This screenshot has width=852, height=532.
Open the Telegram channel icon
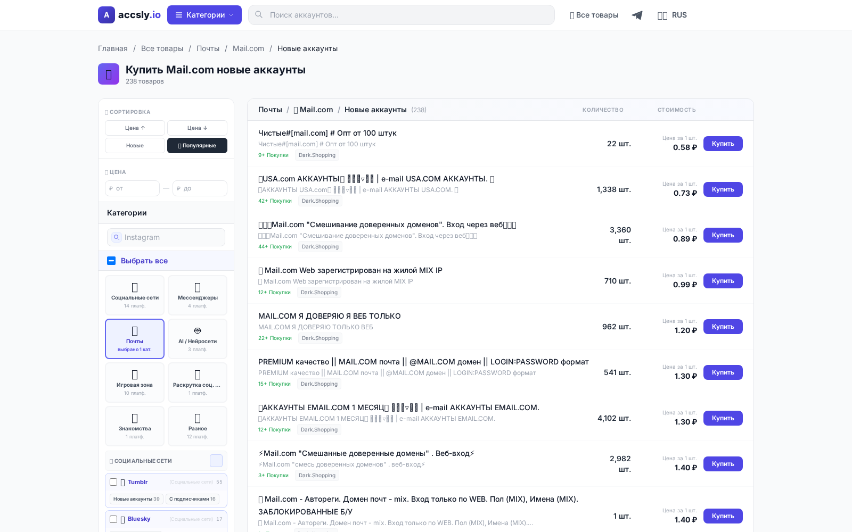(637, 15)
